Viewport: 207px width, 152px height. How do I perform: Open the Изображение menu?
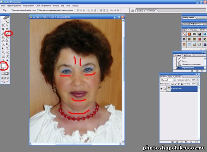28,6
